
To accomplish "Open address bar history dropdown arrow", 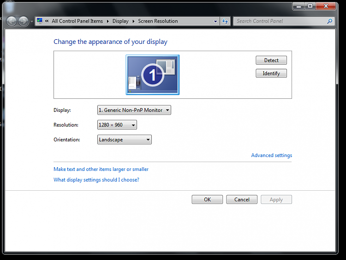I will [x=215, y=21].
